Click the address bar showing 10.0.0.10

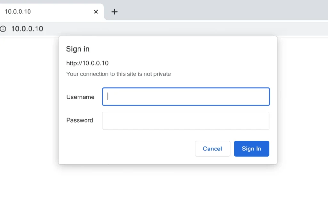click(27, 29)
